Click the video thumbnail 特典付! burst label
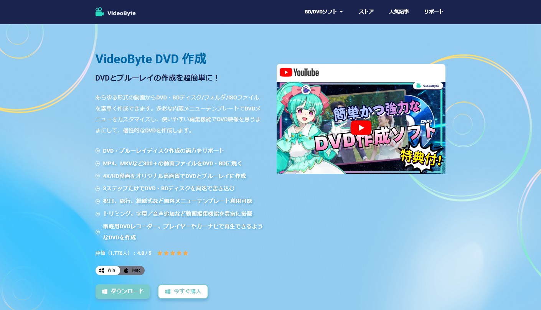The height and width of the screenshot is (310, 541). (421, 158)
